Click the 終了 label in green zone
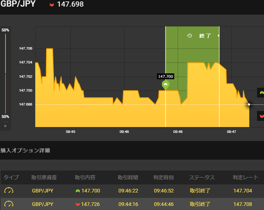Viewport: 264px width, 210px height. click(205, 36)
